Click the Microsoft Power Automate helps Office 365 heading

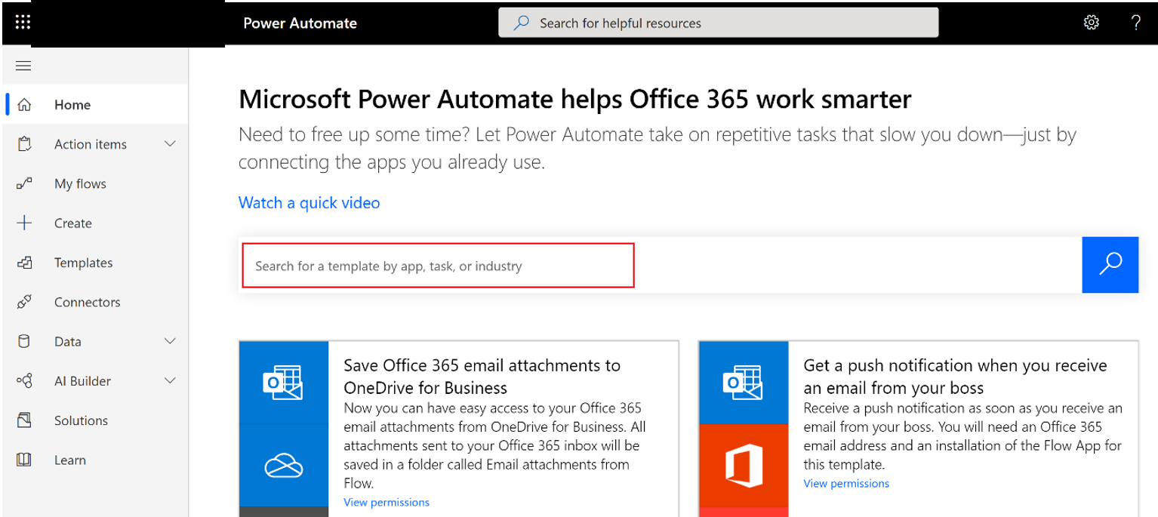(x=575, y=99)
